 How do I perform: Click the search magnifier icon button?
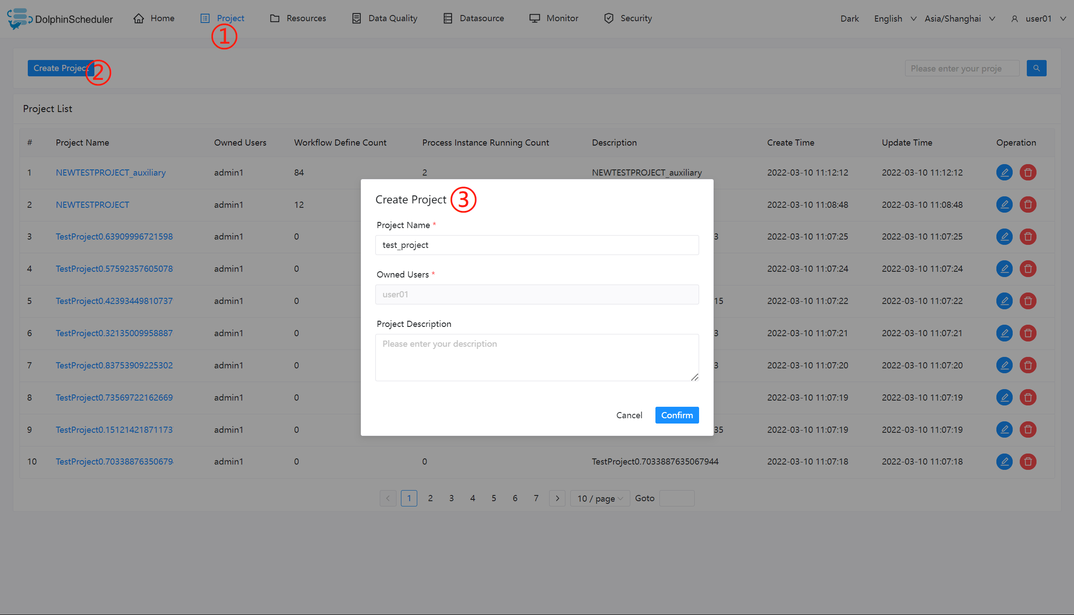(1036, 68)
